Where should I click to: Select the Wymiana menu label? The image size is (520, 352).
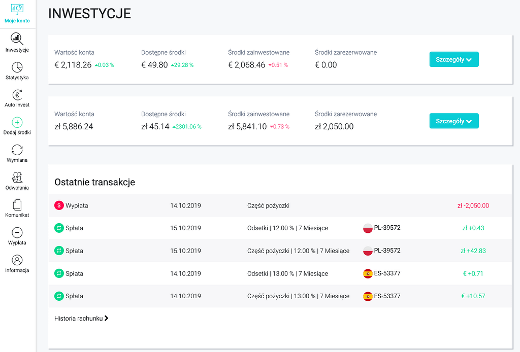point(17,160)
